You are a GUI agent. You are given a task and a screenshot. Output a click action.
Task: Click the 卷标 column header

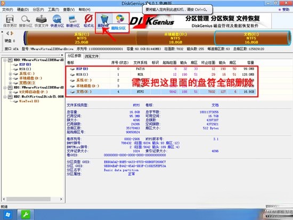point(70,63)
